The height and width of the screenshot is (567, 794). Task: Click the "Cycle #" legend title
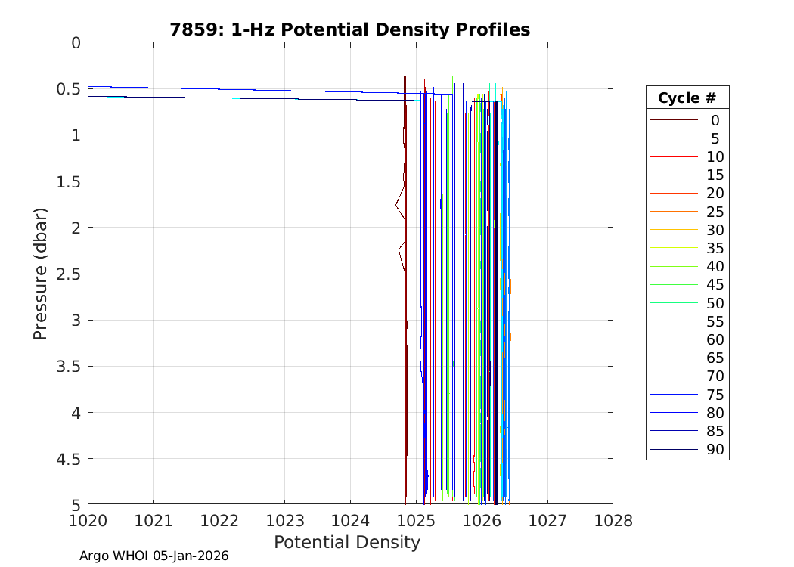(687, 98)
